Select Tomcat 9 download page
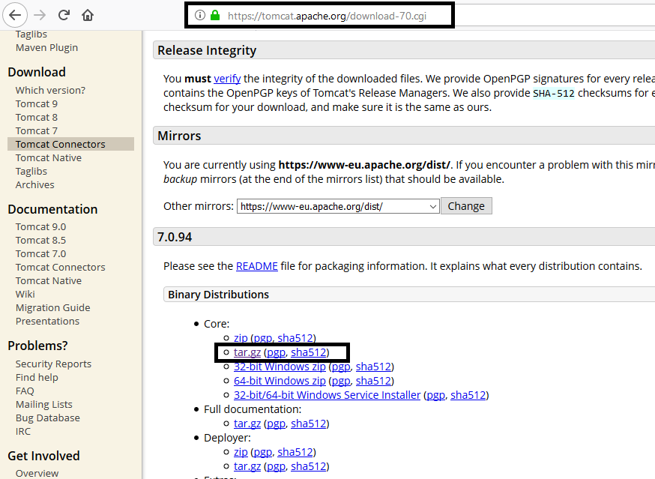The height and width of the screenshot is (479, 655). pos(37,103)
